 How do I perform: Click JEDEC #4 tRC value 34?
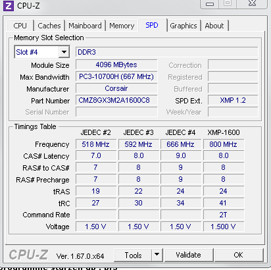coord(181,203)
